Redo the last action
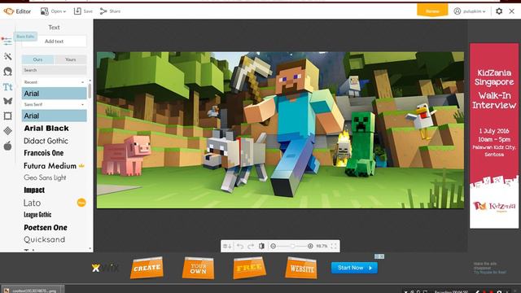521x293 pixels. click(251, 246)
